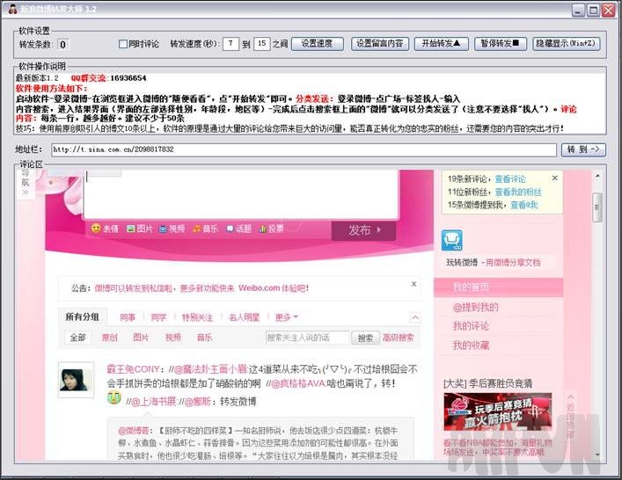
Task: Click the browser pane scroll-down arrow
Action: point(597,455)
